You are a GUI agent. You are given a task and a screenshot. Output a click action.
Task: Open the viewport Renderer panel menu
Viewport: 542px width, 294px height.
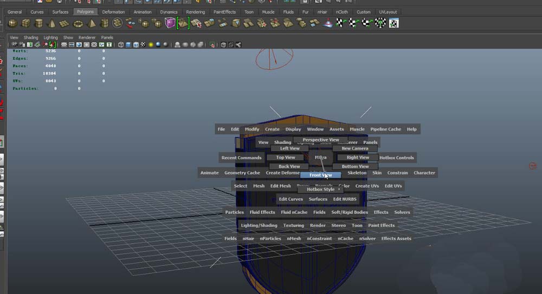click(87, 37)
